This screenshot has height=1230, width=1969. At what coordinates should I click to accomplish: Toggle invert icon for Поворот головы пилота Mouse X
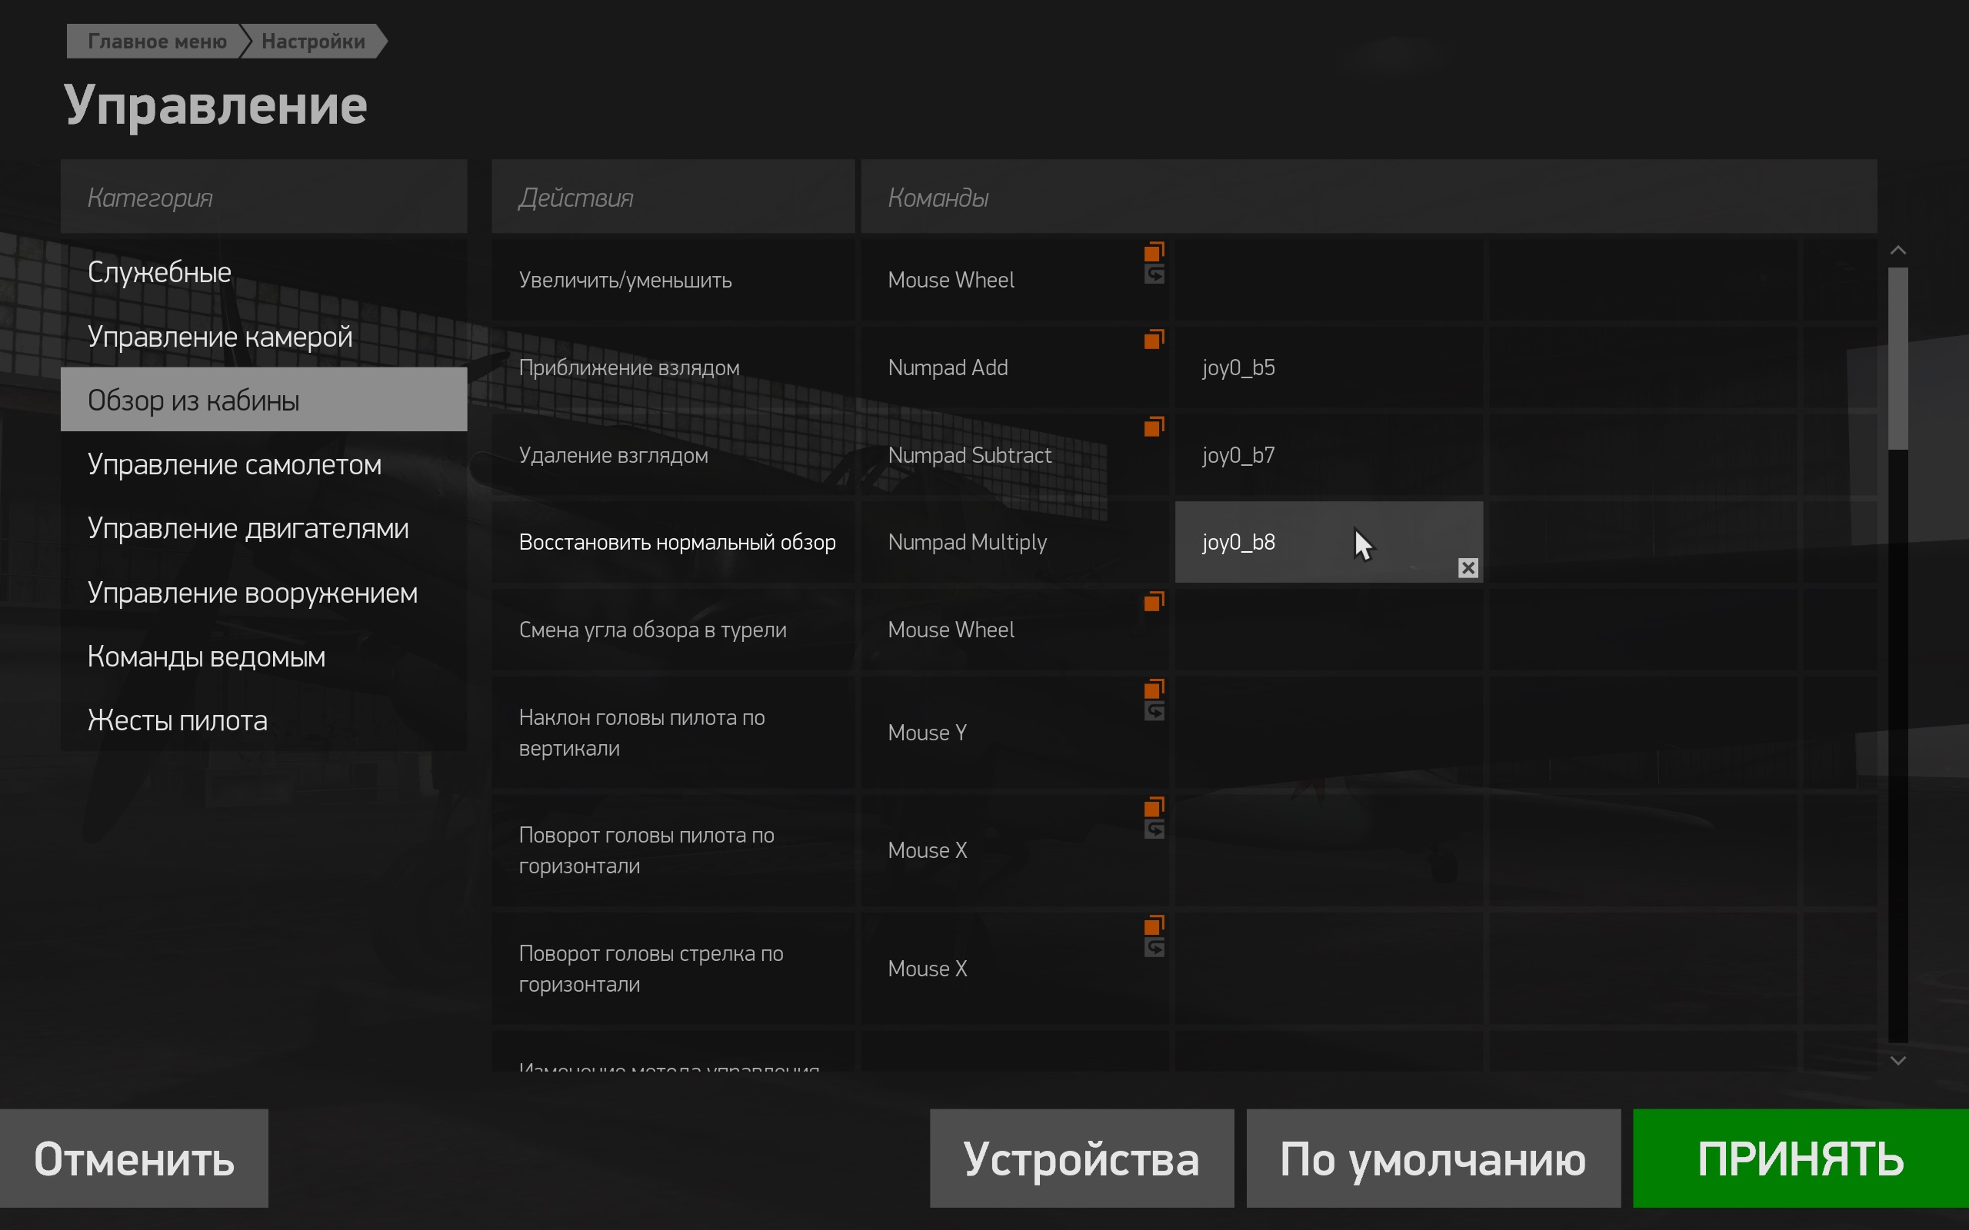pyautogui.click(x=1154, y=829)
